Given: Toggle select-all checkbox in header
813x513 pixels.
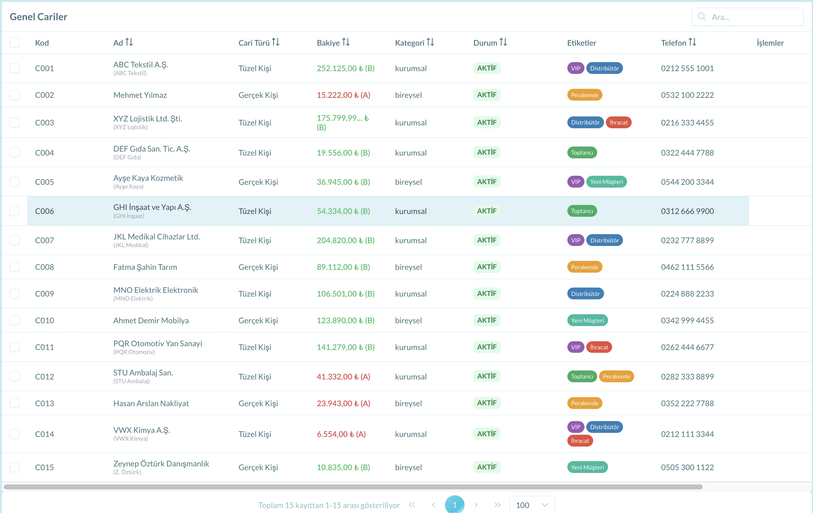Looking at the screenshot, I should pos(15,43).
